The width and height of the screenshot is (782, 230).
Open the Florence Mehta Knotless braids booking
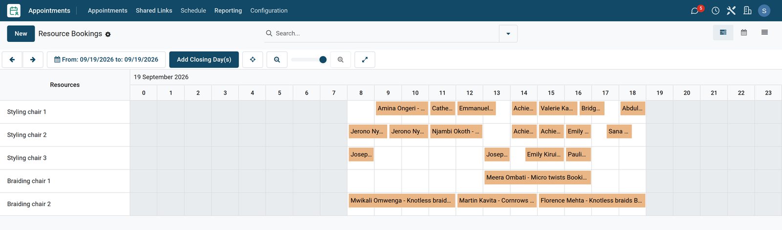click(592, 200)
